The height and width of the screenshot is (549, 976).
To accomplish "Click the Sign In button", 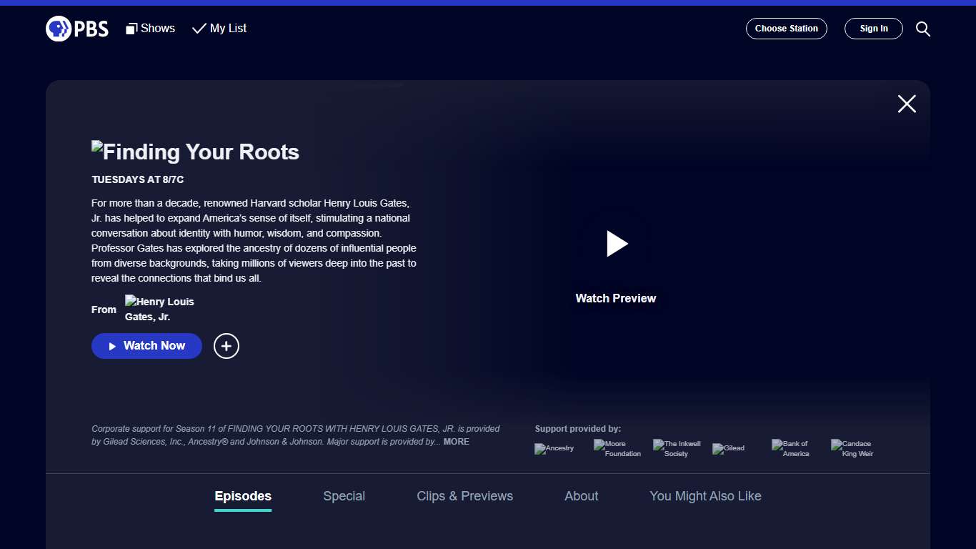I will tap(873, 29).
